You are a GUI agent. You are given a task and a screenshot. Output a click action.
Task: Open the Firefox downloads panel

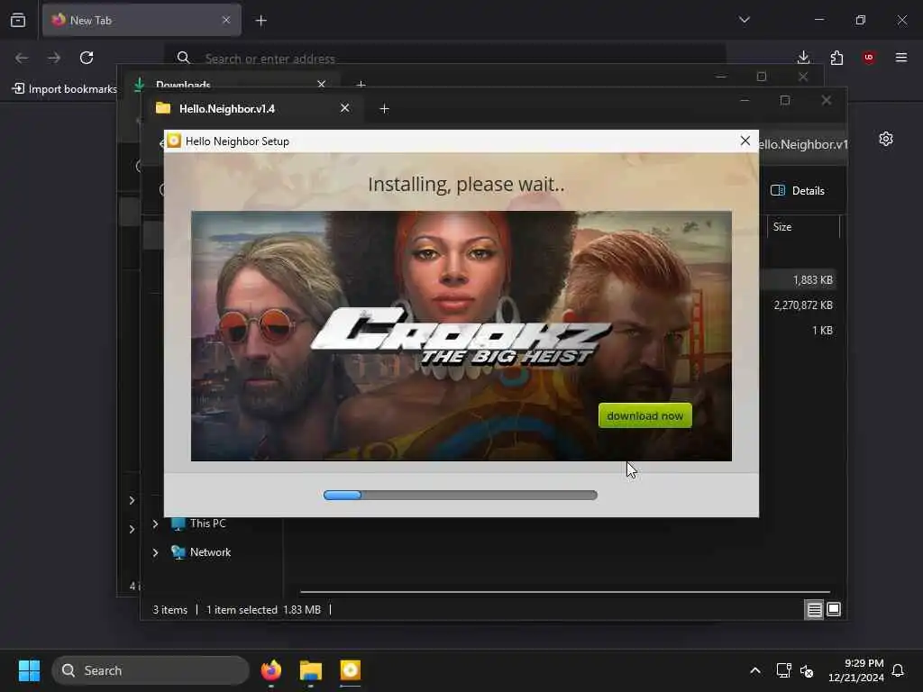[x=803, y=58]
